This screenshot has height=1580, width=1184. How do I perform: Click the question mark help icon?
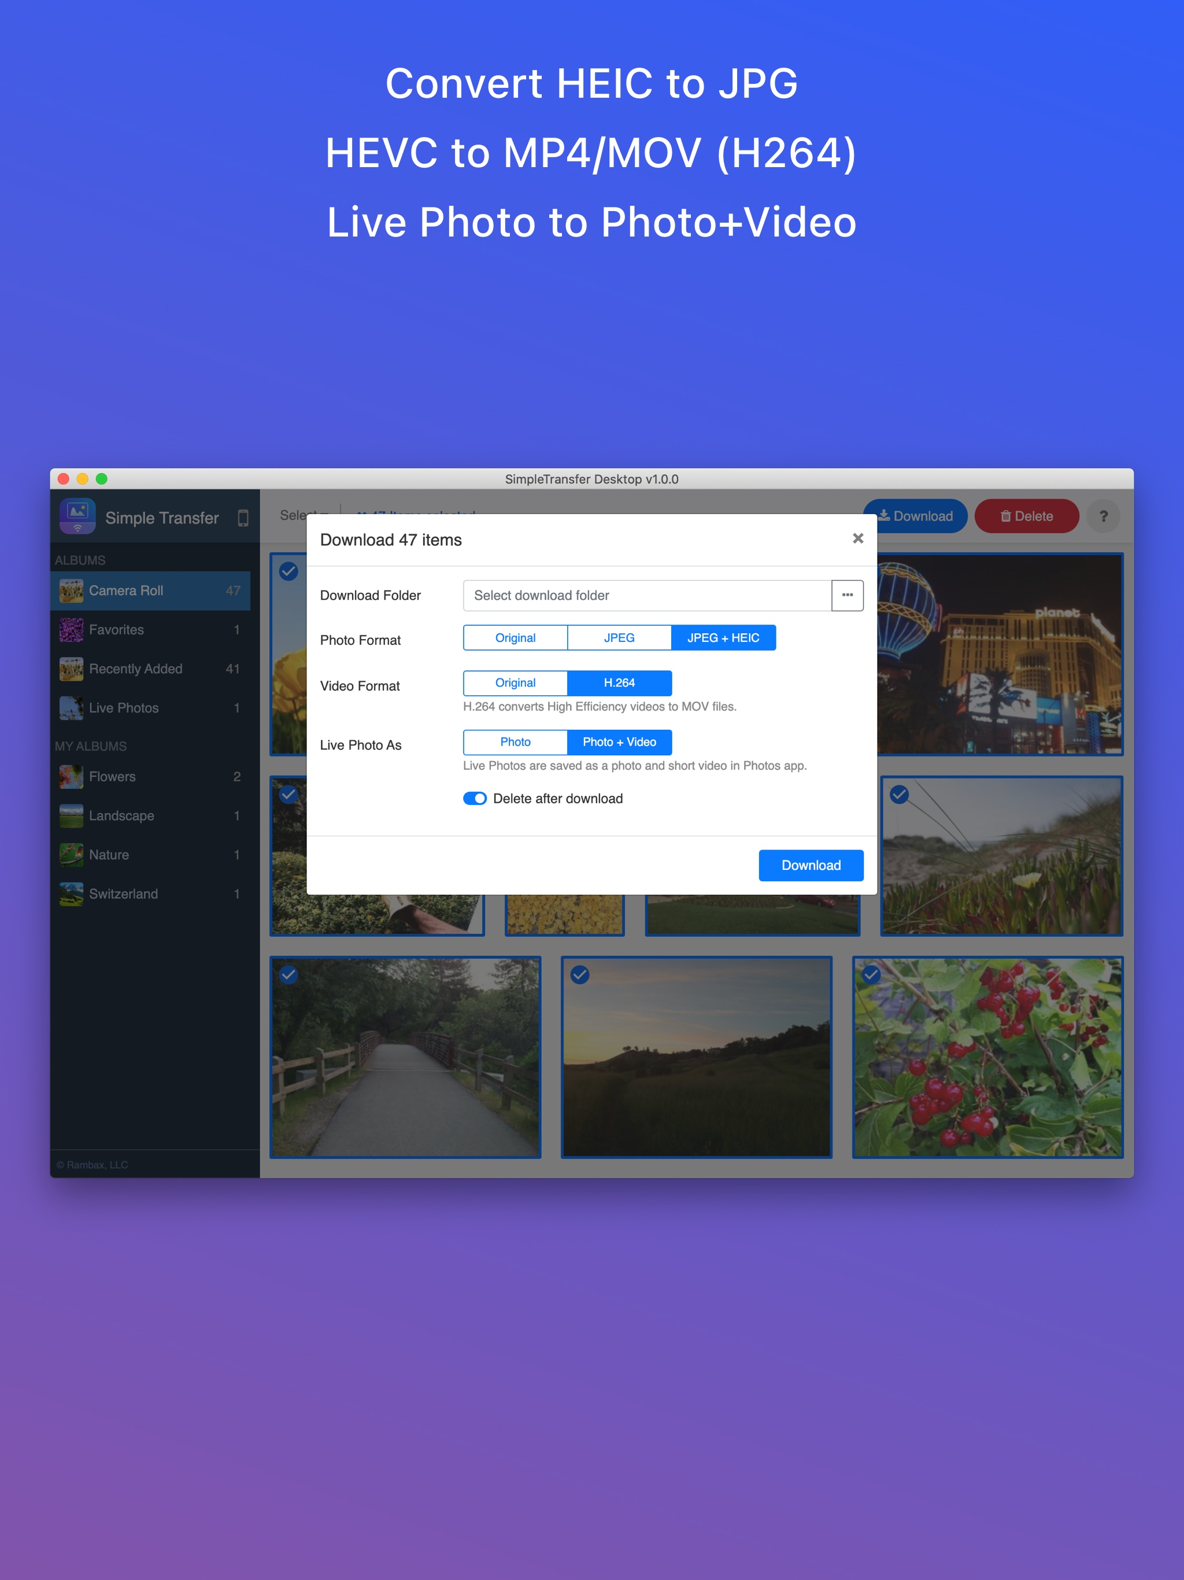tap(1102, 516)
